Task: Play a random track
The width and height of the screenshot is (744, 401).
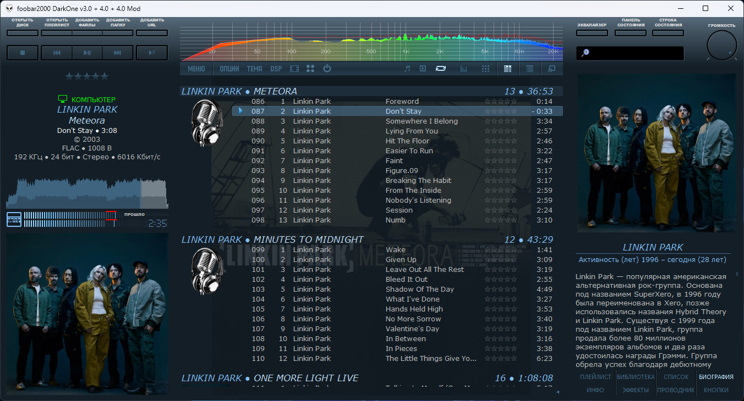Action: (152, 53)
